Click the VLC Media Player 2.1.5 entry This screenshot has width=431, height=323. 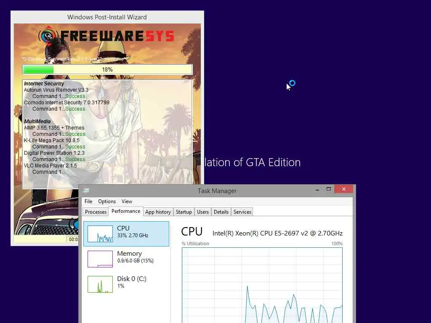coord(51,166)
